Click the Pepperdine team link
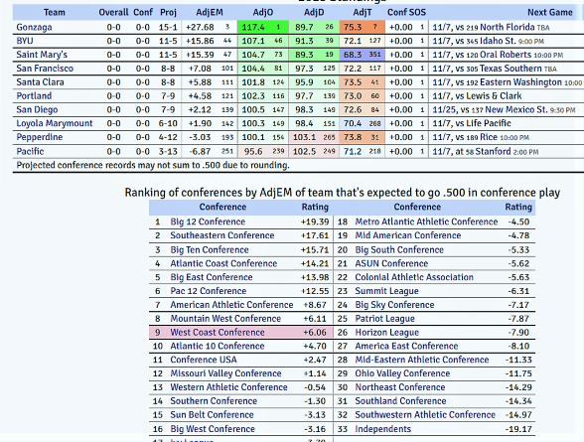 coord(40,137)
